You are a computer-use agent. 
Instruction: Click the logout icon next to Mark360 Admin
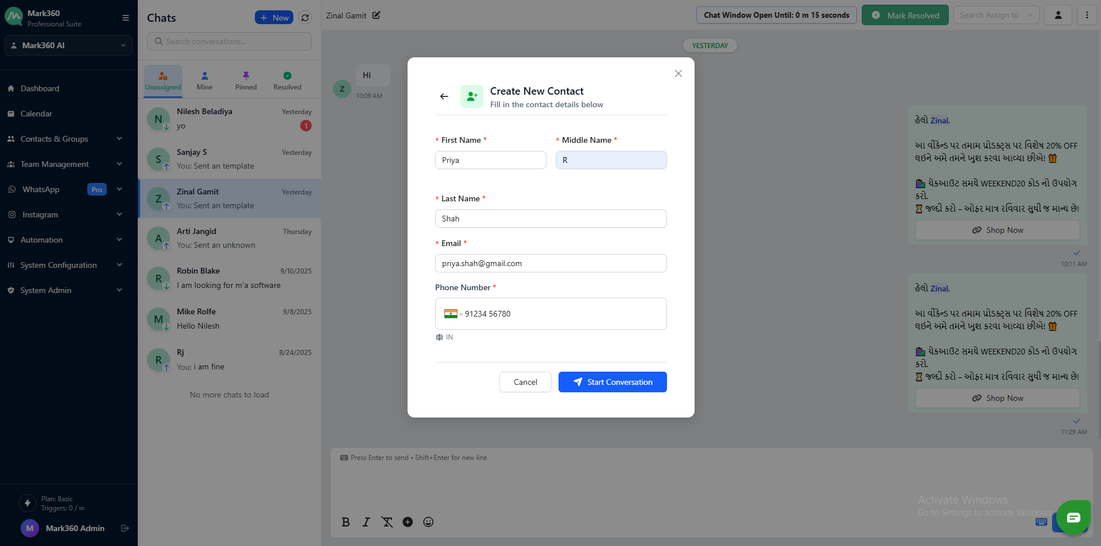pyautogui.click(x=125, y=528)
